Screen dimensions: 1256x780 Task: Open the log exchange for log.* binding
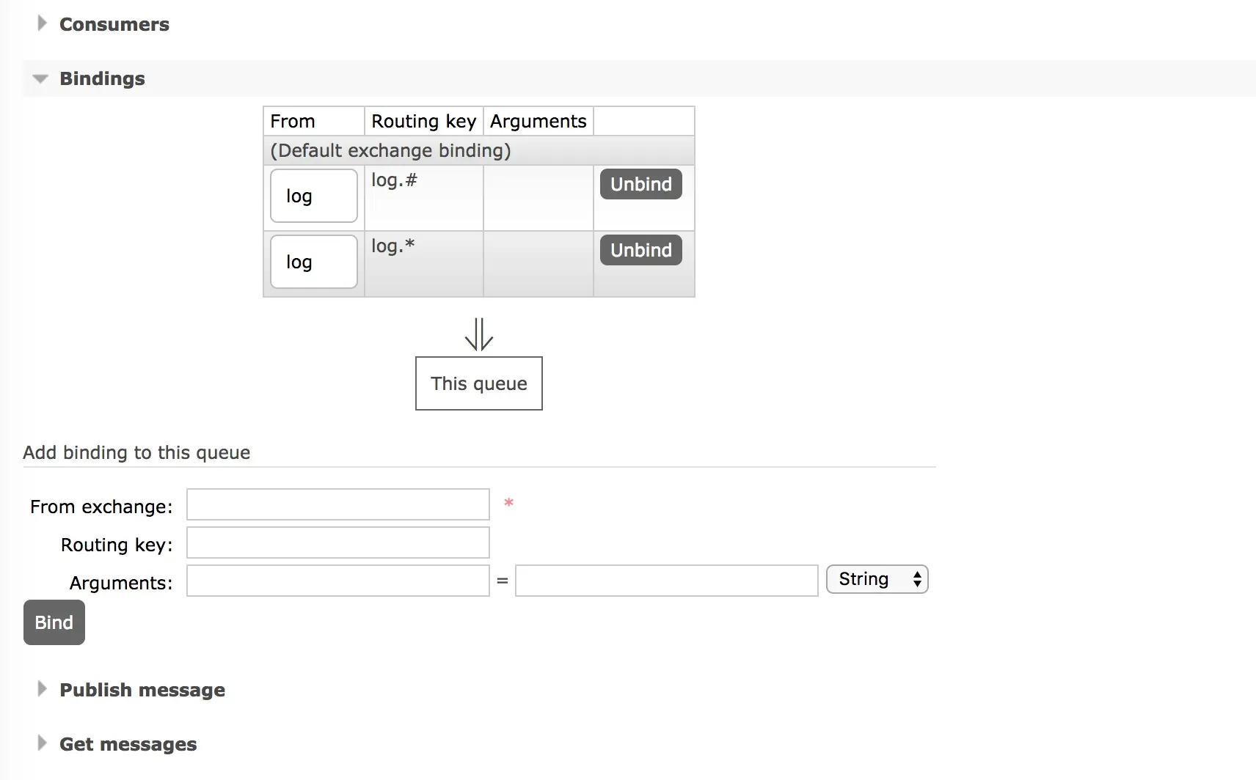313,262
